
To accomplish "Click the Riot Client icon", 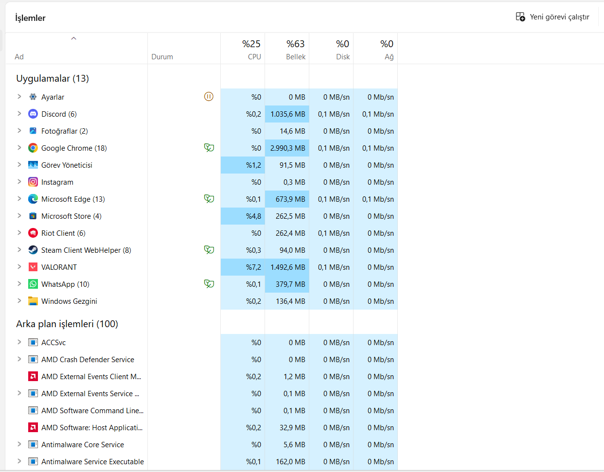I will (33, 233).
